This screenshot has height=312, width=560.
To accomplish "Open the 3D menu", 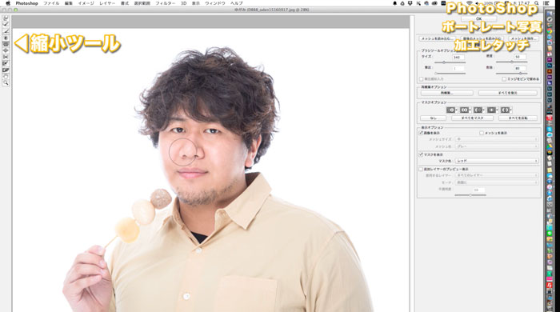I will coord(183,3).
